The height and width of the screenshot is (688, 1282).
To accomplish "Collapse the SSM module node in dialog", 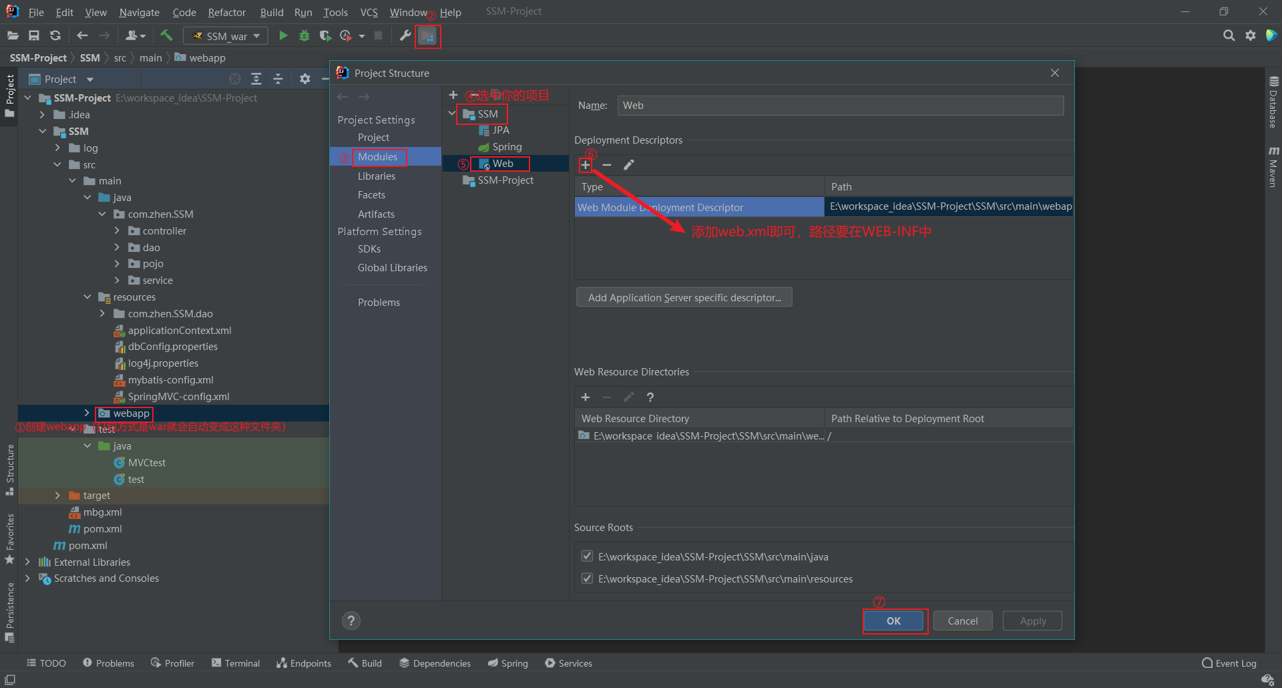I will click(452, 114).
